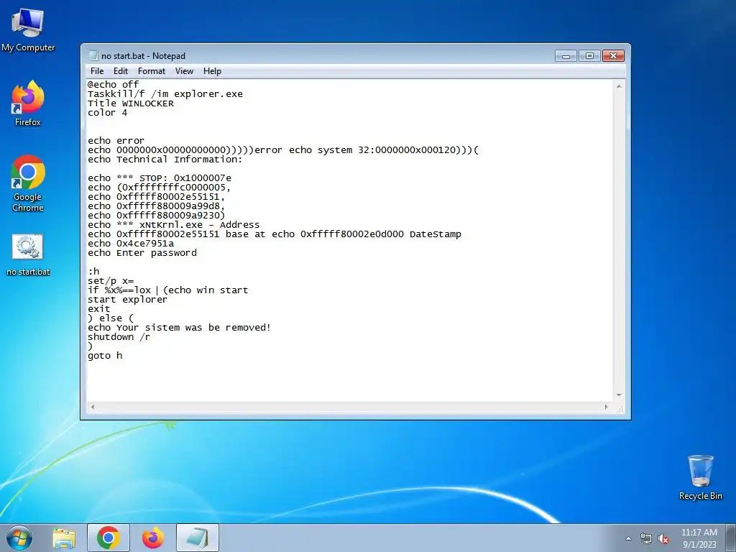Click the 'echo (0xffffffffc0000005,' line
The image size is (736, 552).
tap(159, 188)
